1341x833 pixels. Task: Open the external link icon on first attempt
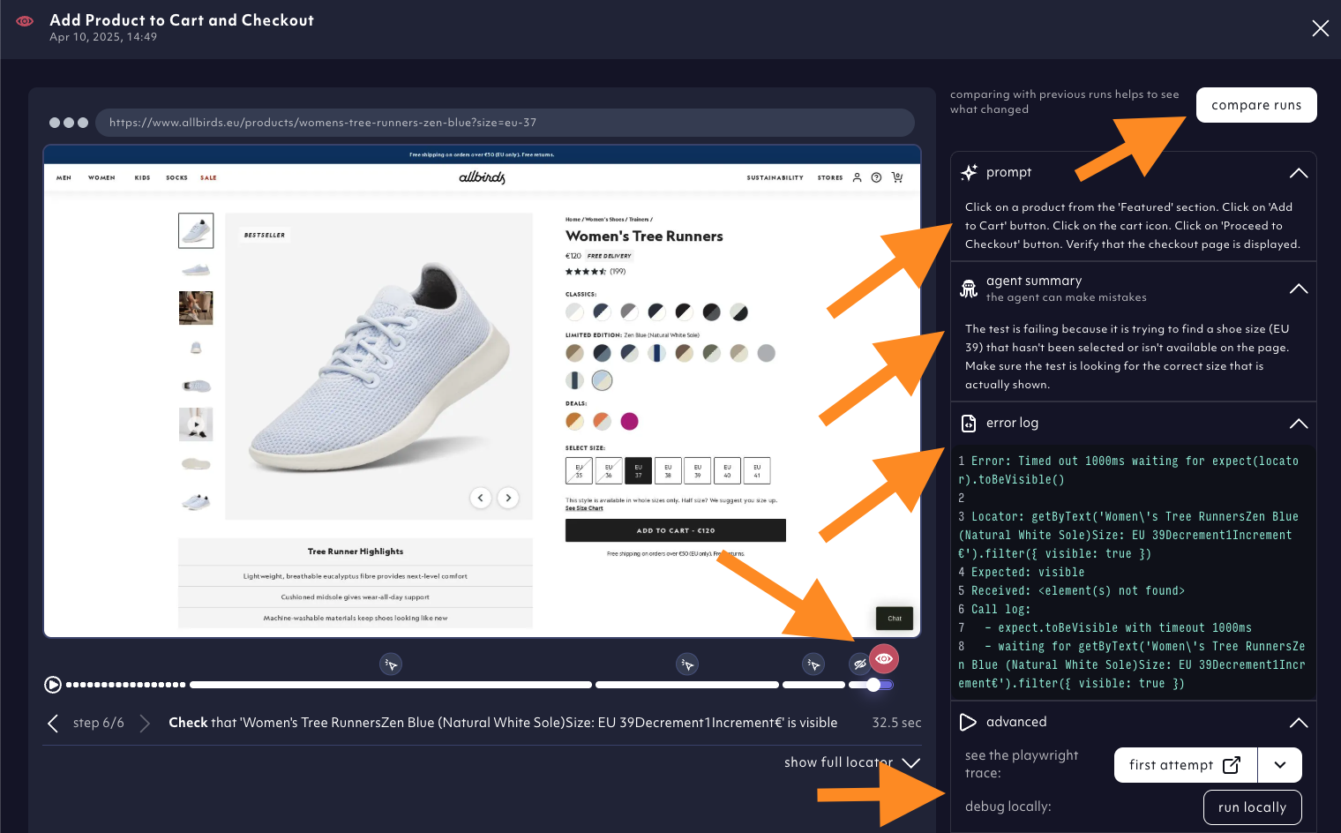point(1232,765)
